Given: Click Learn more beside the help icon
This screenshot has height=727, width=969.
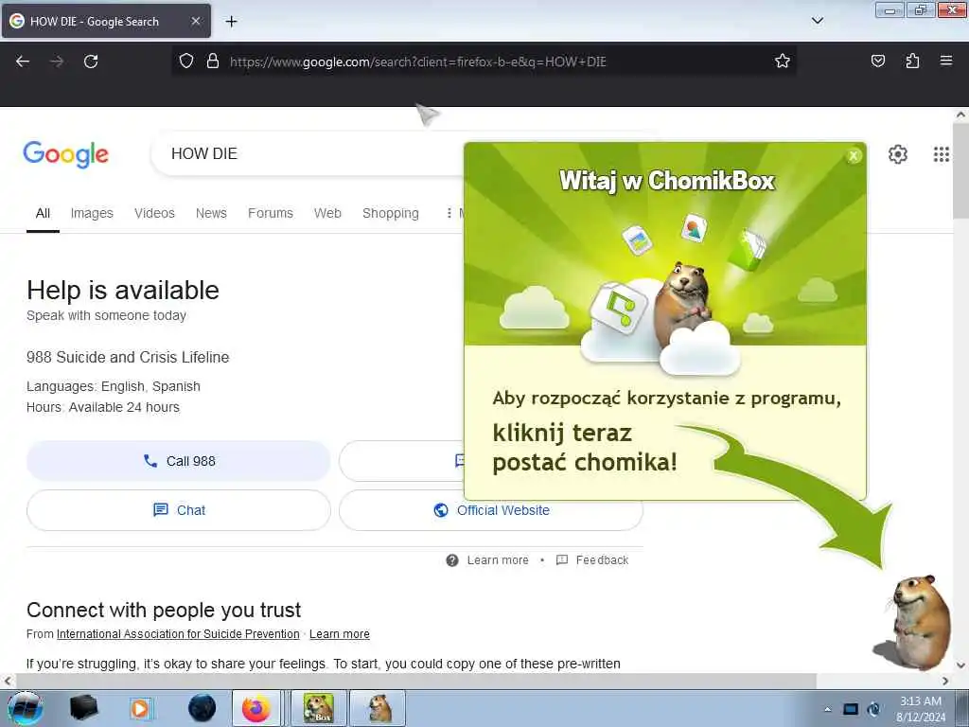Looking at the screenshot, I should click(498, 560).
